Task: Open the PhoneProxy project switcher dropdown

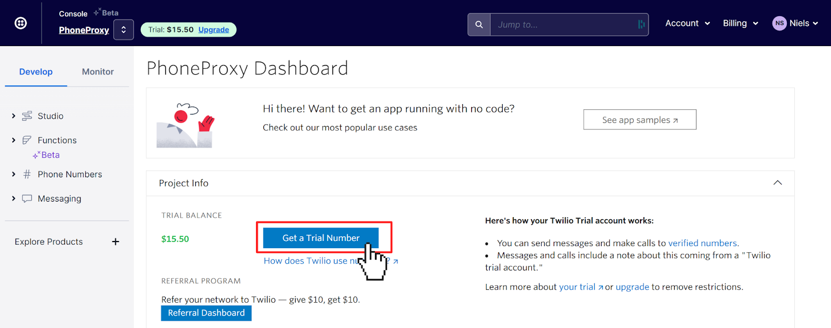Action: pyautogui.click(x=124, y=30)
